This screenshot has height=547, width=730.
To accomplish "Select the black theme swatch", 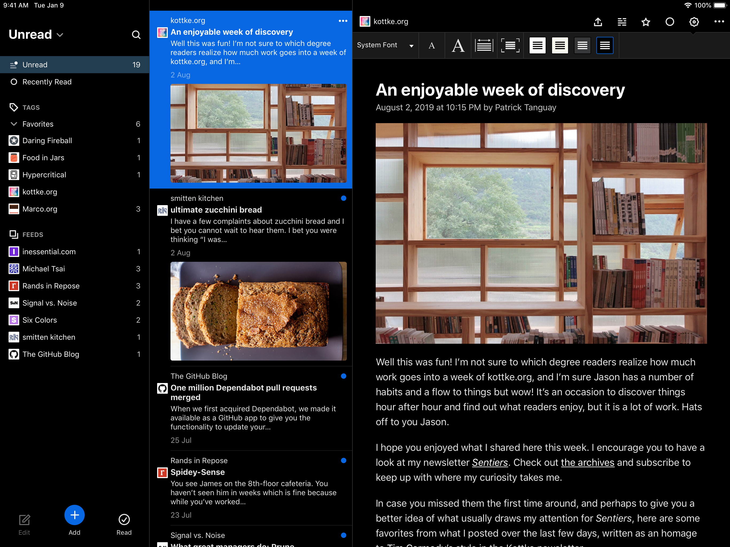I will pyautogui.click(x=605, y=45).
